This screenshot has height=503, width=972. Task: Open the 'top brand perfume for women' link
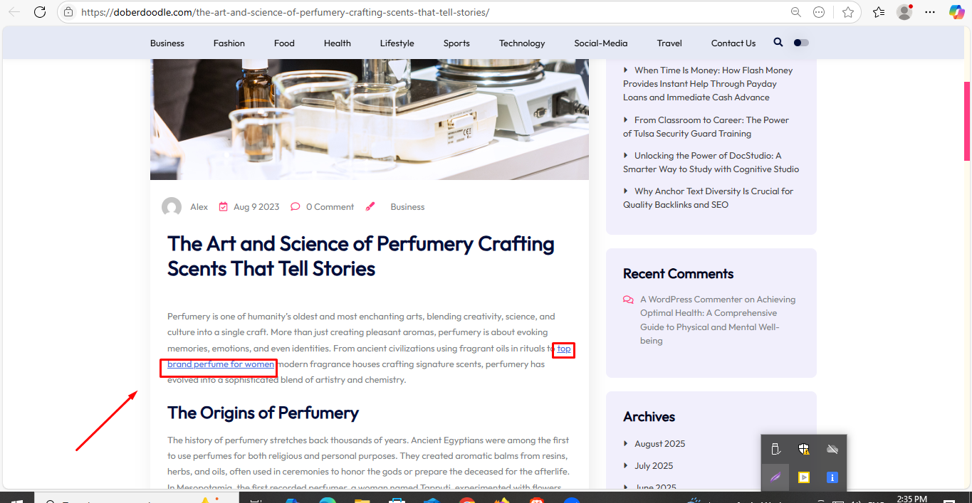click(221, 364)
